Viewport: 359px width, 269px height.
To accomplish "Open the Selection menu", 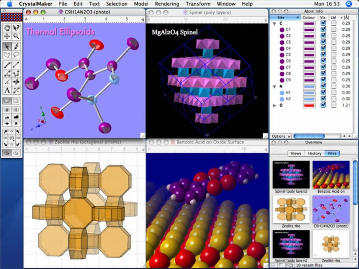I will click(116, 4).
